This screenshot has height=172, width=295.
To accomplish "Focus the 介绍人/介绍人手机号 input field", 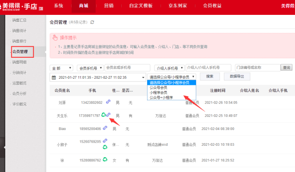I will (209, 67).
